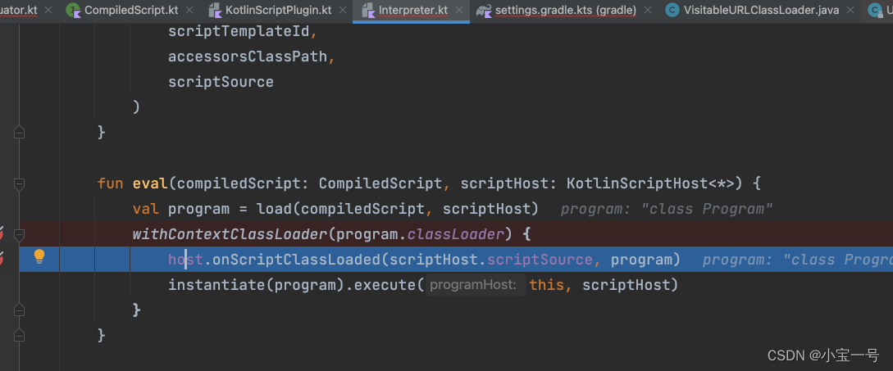Click the eval function name
Viewport: 893px width, 371px height.
pos(150,183)
